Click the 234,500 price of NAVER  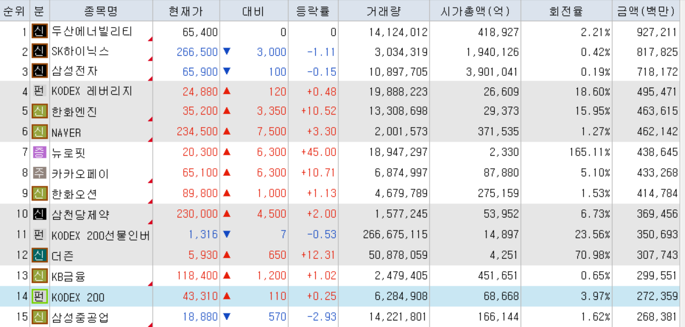coord(197,132)
